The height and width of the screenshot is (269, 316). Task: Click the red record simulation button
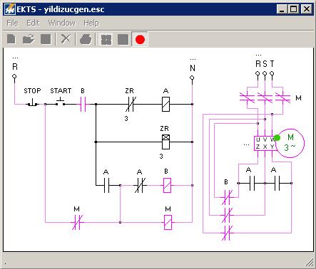(x=140, y=39)
